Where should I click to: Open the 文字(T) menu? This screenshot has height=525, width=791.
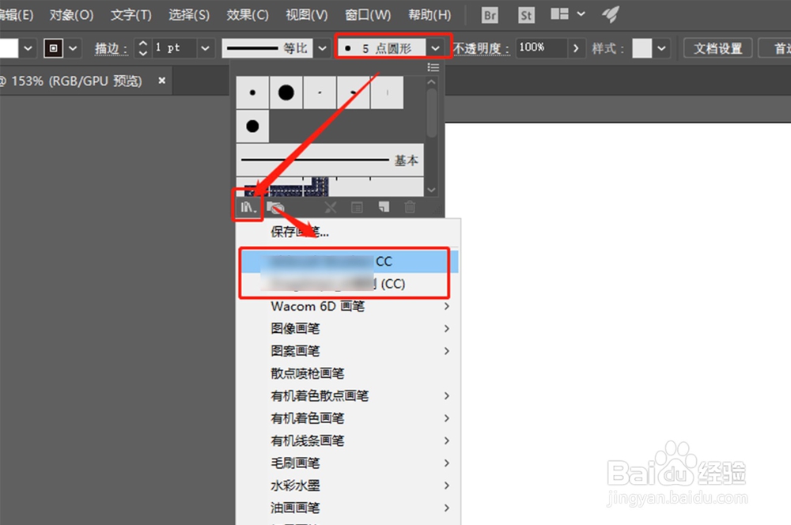[x=131, y=14]
